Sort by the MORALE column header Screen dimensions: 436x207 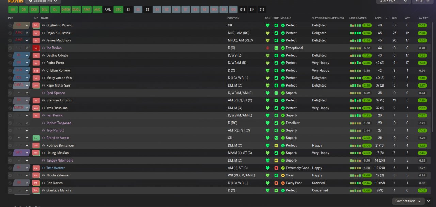coord(286,18)
